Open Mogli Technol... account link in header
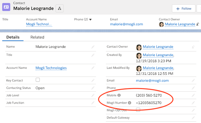 [39, 24]
